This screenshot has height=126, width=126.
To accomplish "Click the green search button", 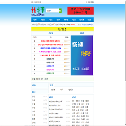I will click(60, 10).
